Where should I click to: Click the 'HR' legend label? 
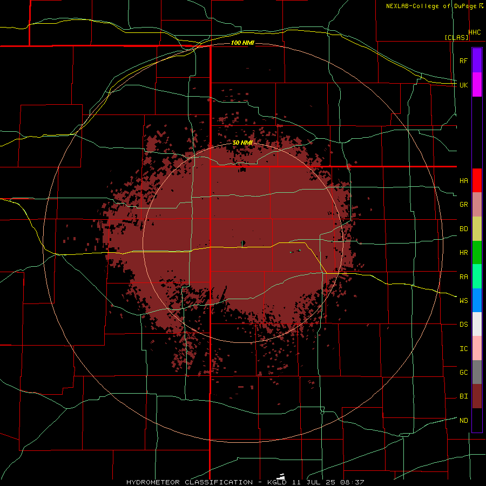pyautogui.click(x=463, y=253)
